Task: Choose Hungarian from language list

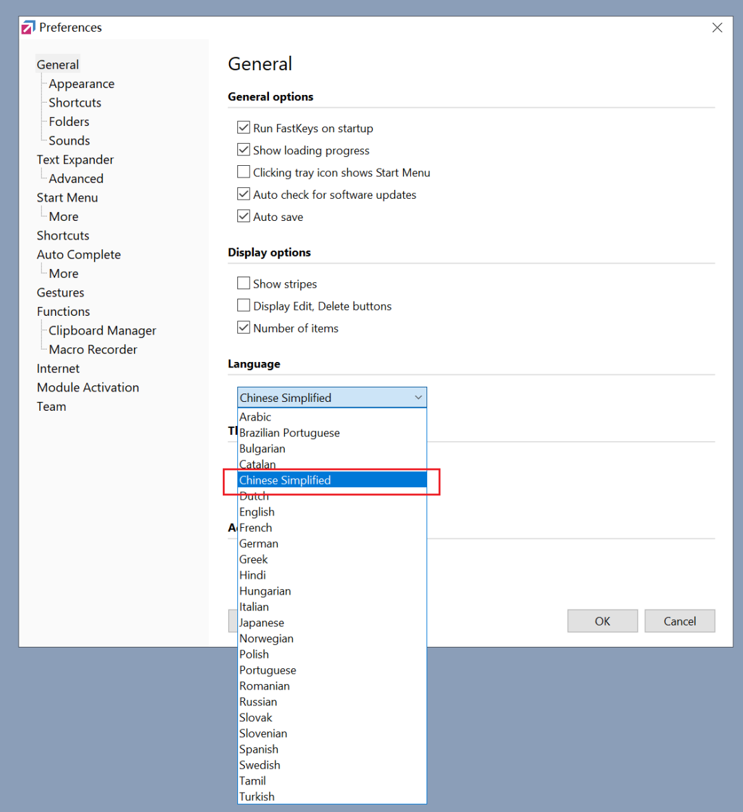Action: coord(332,591)
